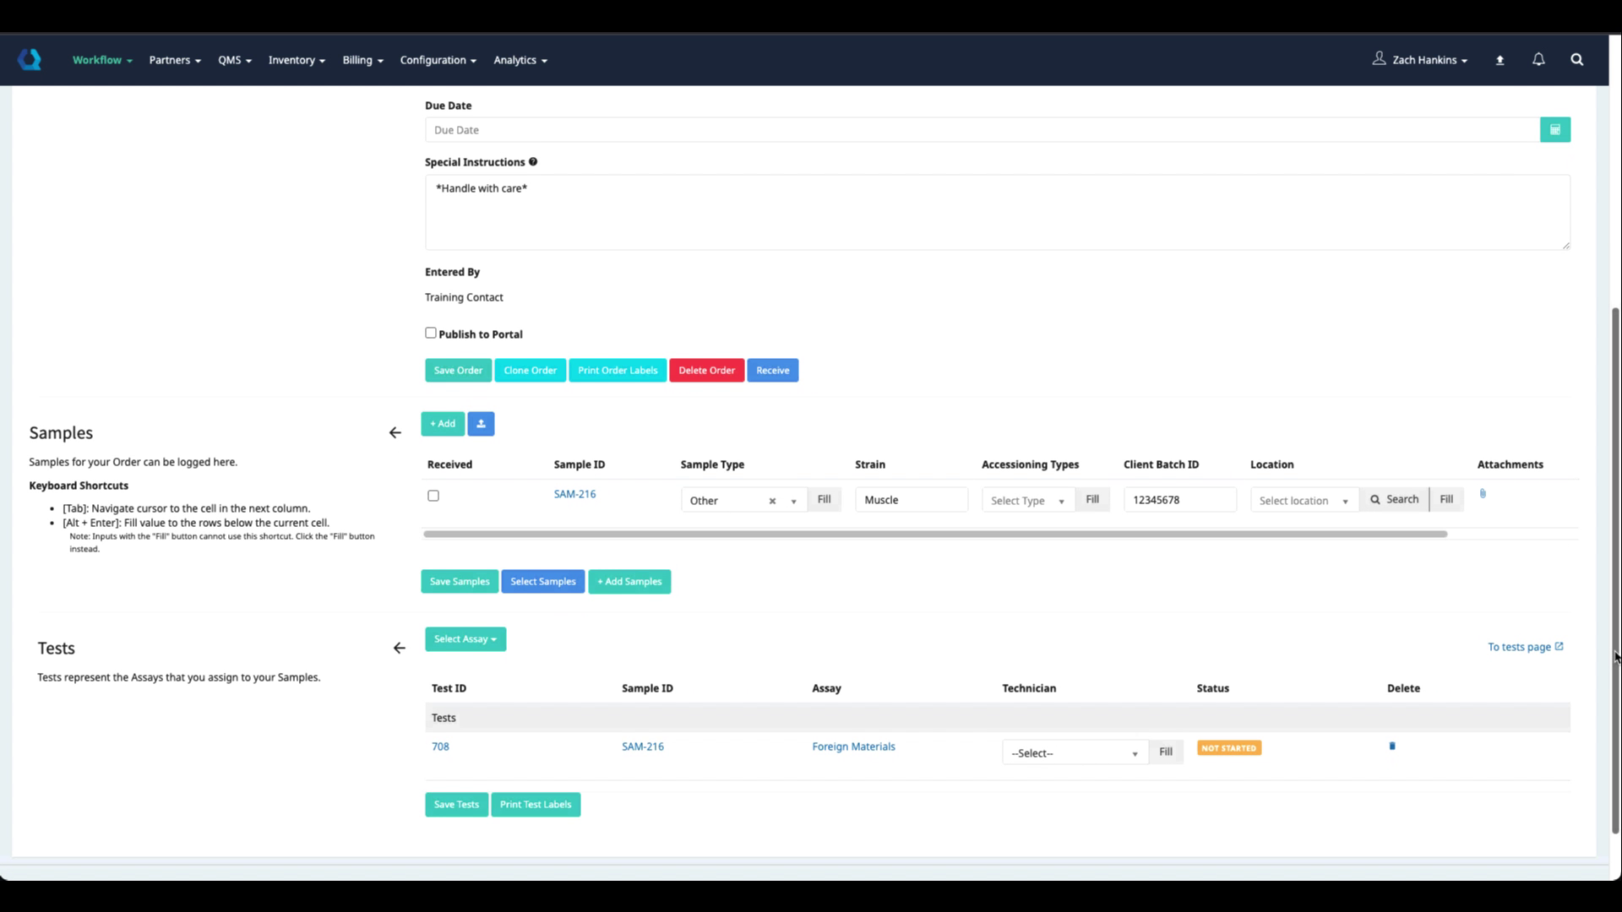This screenshot has height=912, width=1622.
Task: Enable the Publish to Portal checkbox
Action: click(x=431, y=334)
